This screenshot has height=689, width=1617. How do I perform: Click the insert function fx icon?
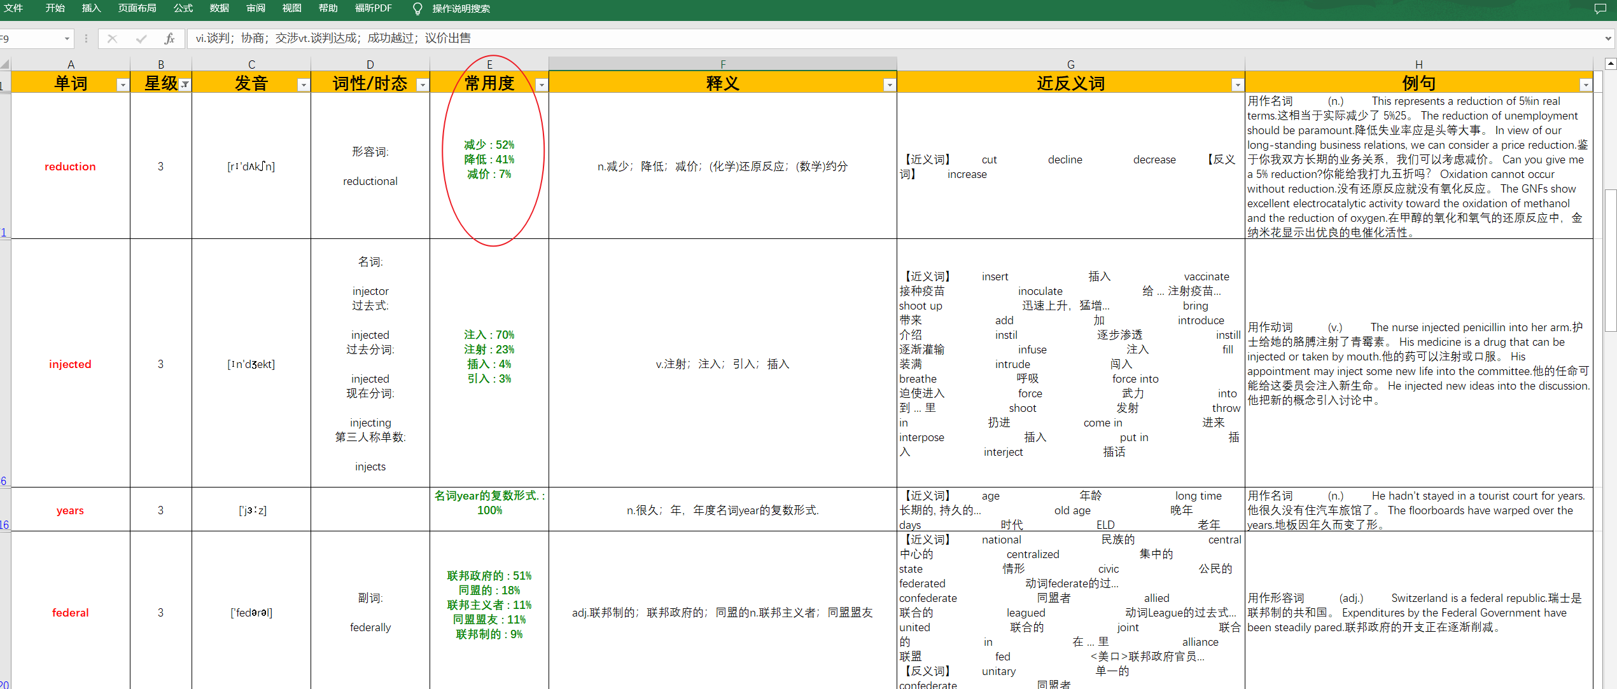[x=169, y=39]
